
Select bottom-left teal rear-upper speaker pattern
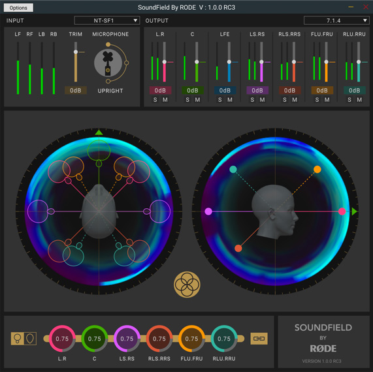click(73, 256)
